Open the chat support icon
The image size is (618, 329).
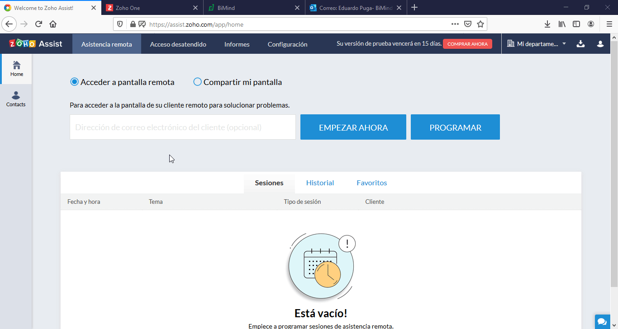(x=603, y=322)
